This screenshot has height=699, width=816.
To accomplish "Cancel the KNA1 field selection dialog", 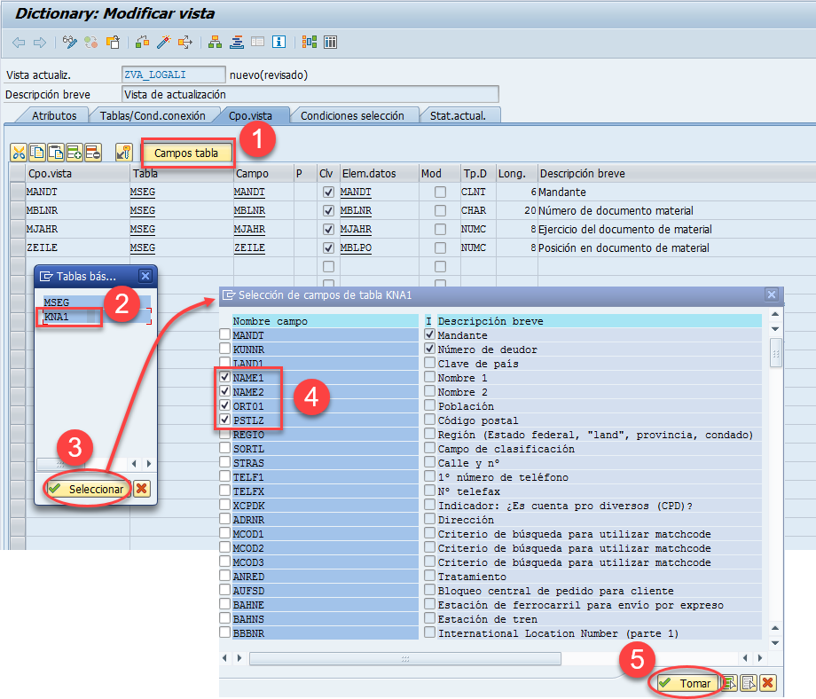I will (x=767, y=683).
